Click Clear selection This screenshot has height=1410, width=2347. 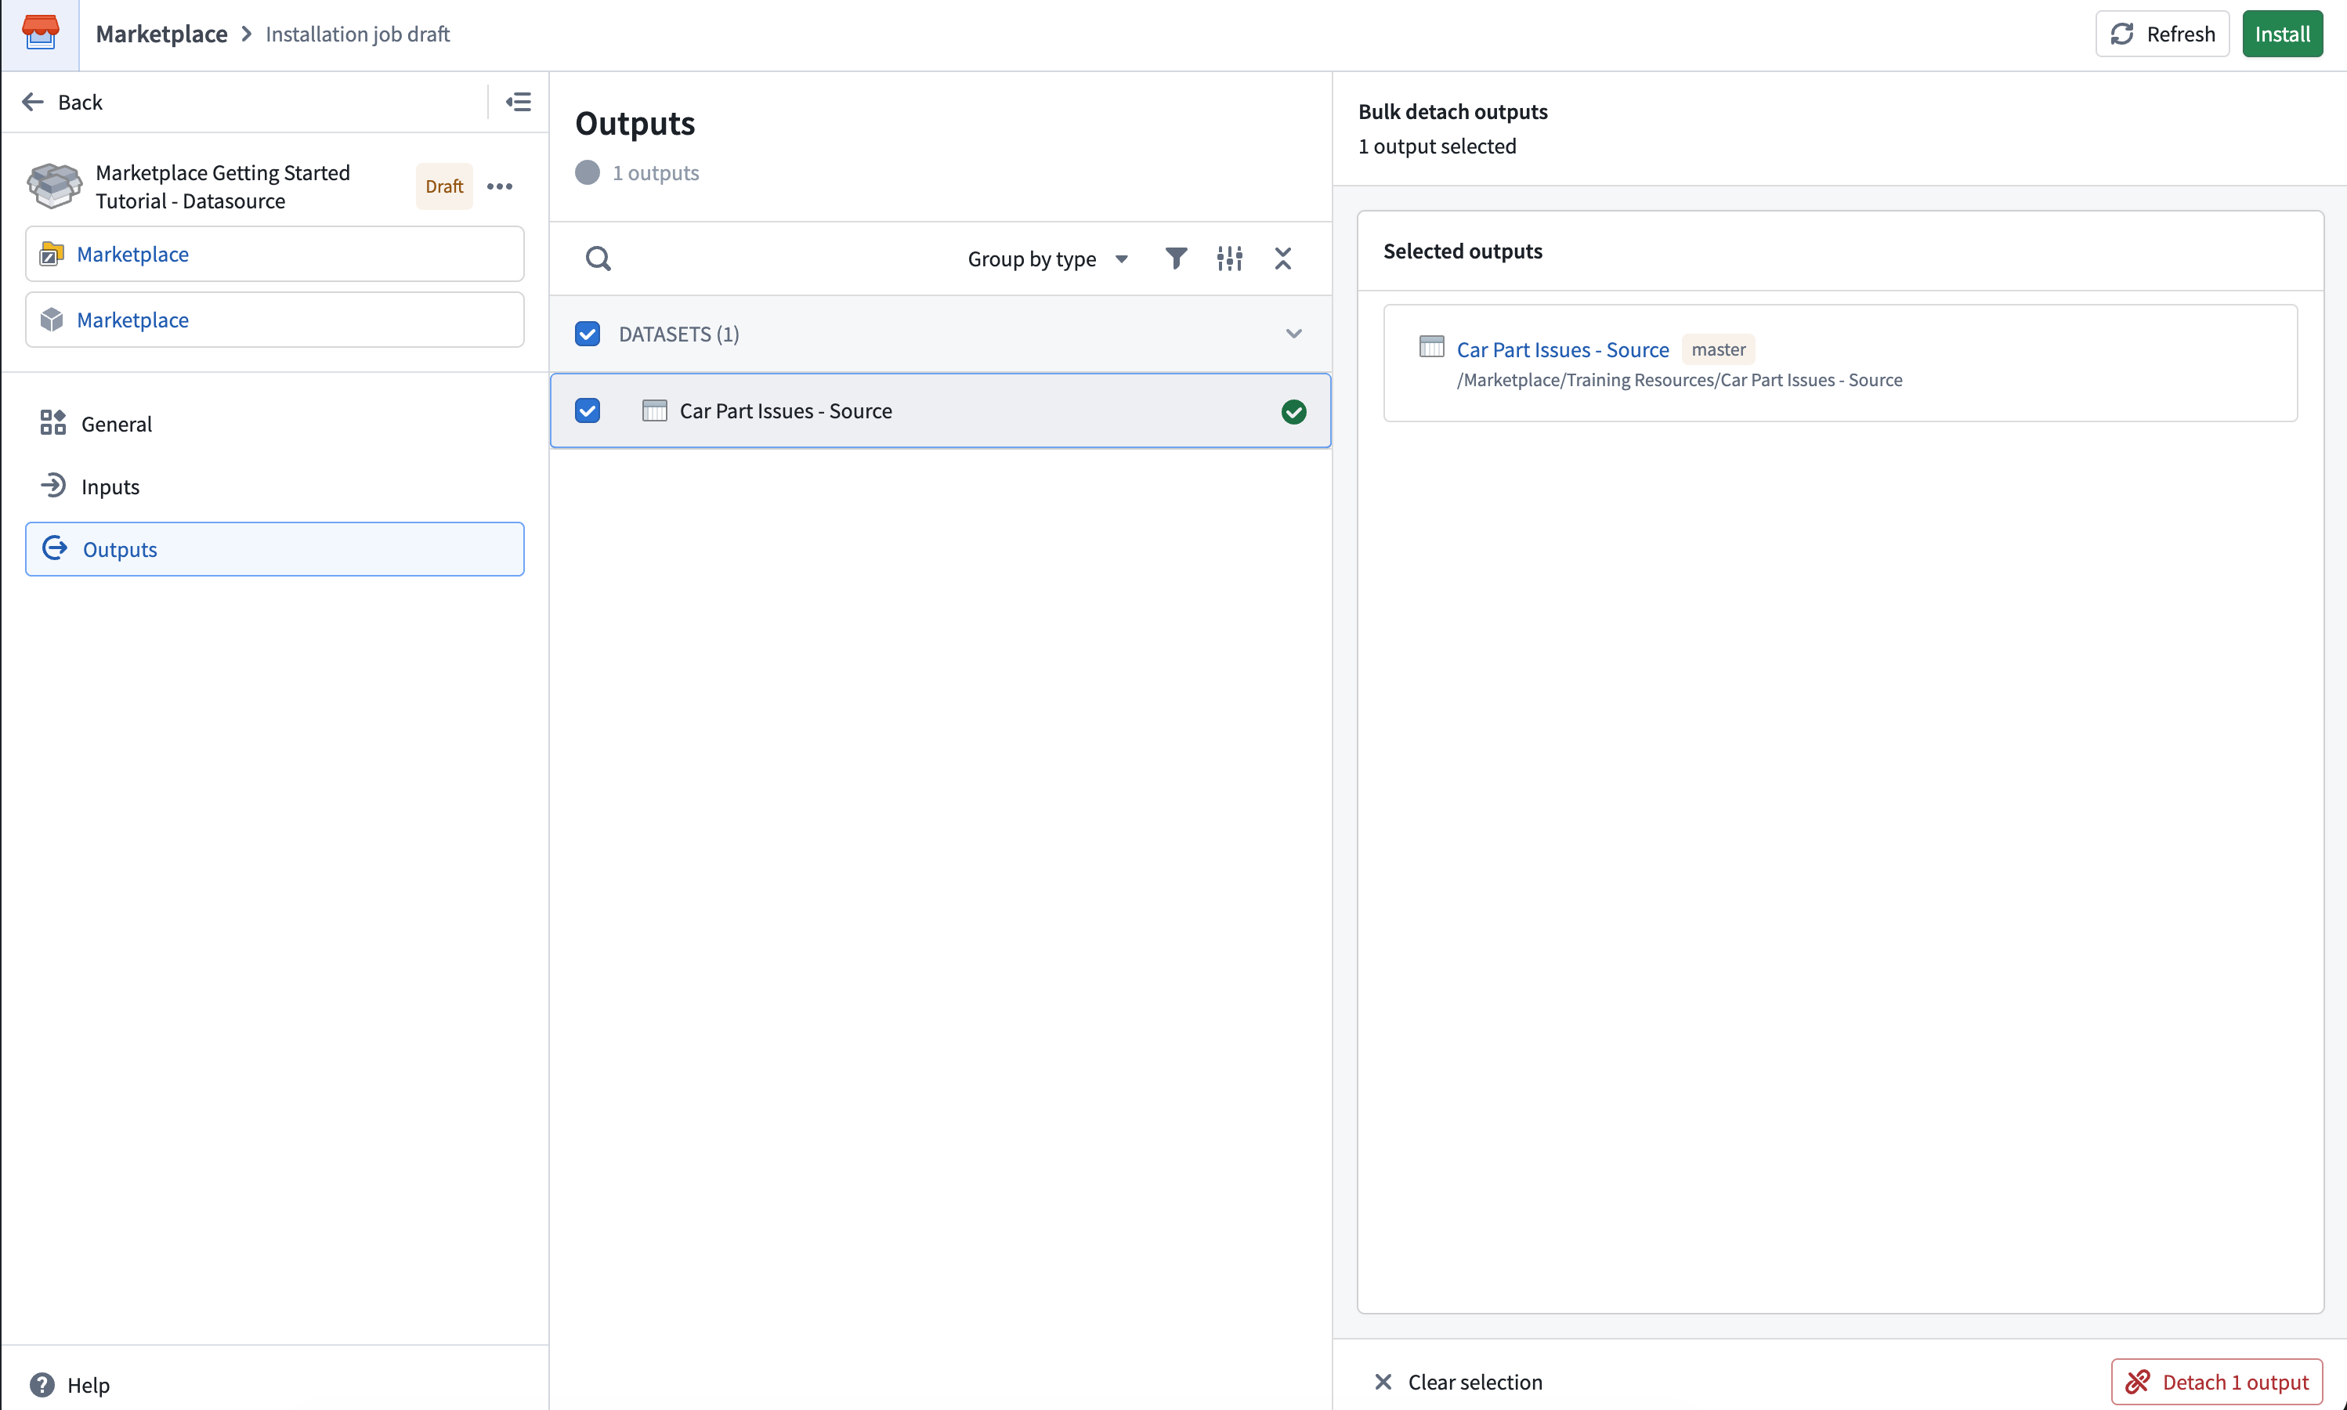1459,1382
